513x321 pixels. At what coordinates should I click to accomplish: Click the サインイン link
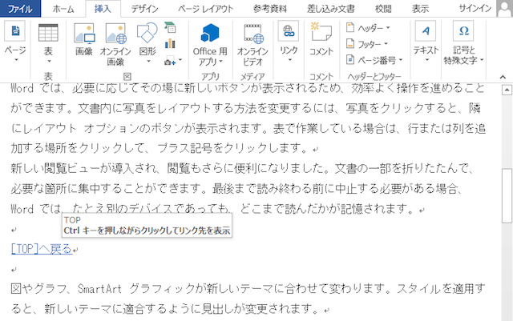475,9
